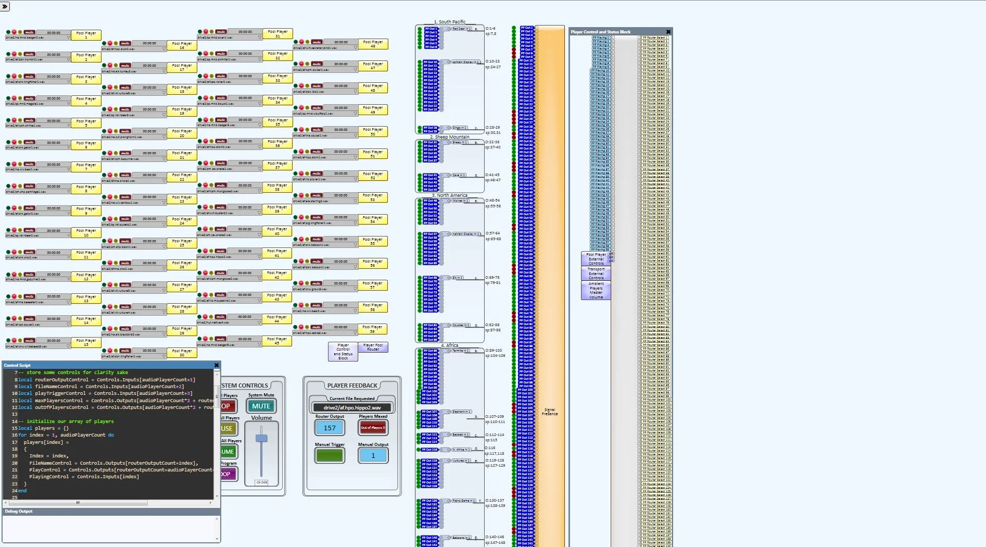Viewport: 986px width, 547px height.
Task: Open the Player Control and Status Block component
Action: click(x=343, y=352)
